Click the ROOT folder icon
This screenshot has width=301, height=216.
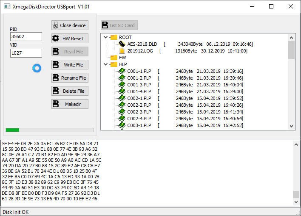114,37
